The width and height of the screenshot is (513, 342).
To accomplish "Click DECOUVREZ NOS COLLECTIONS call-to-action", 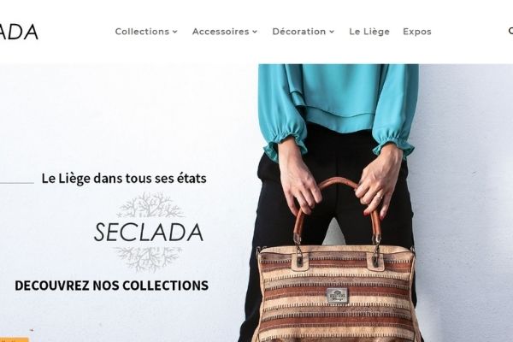I will point(111,286).
